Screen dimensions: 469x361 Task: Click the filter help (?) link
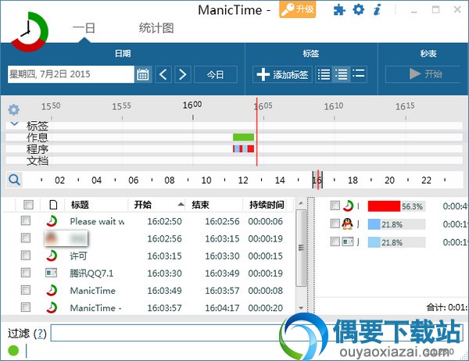point(40,333)
